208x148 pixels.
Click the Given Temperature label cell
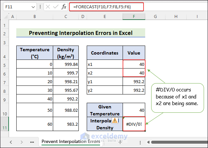pyautogui.click(x=105, y=110)
